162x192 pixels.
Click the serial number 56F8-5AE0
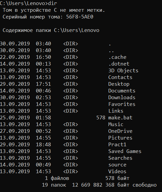79,17
